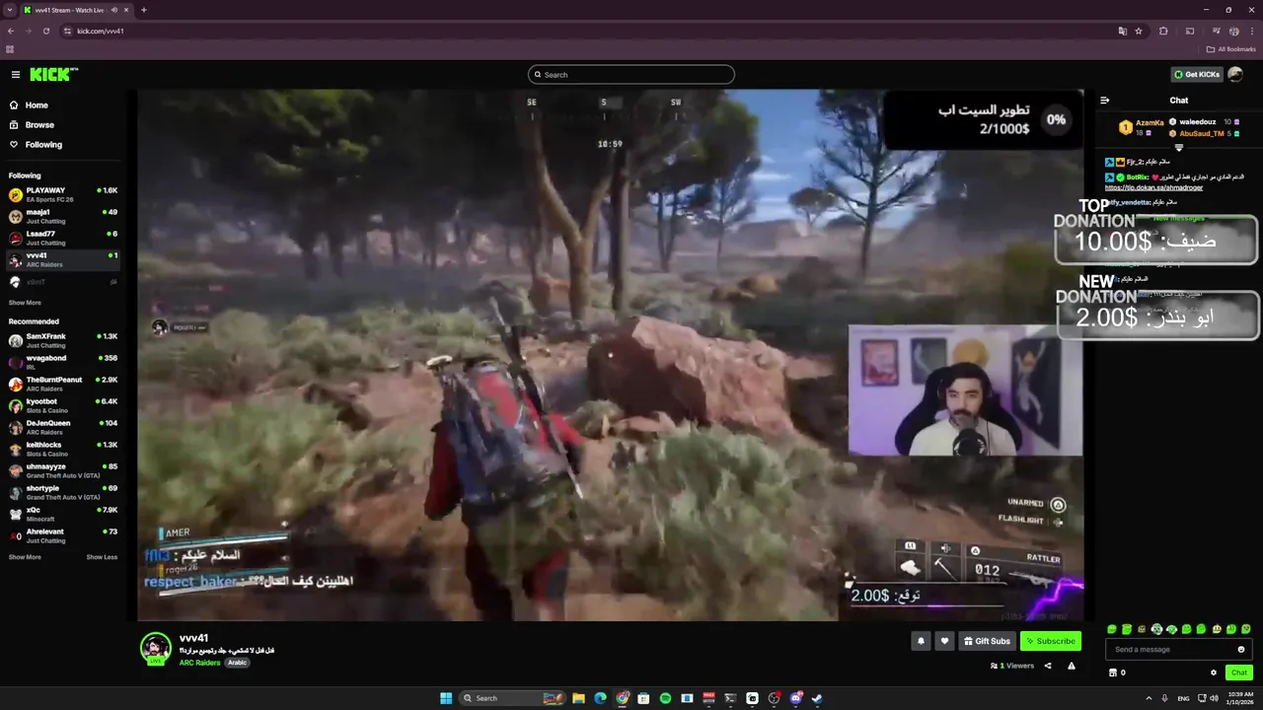Open the Windows Start menu
Screen dimensions: 1263x710
click(x=446, y=698)
